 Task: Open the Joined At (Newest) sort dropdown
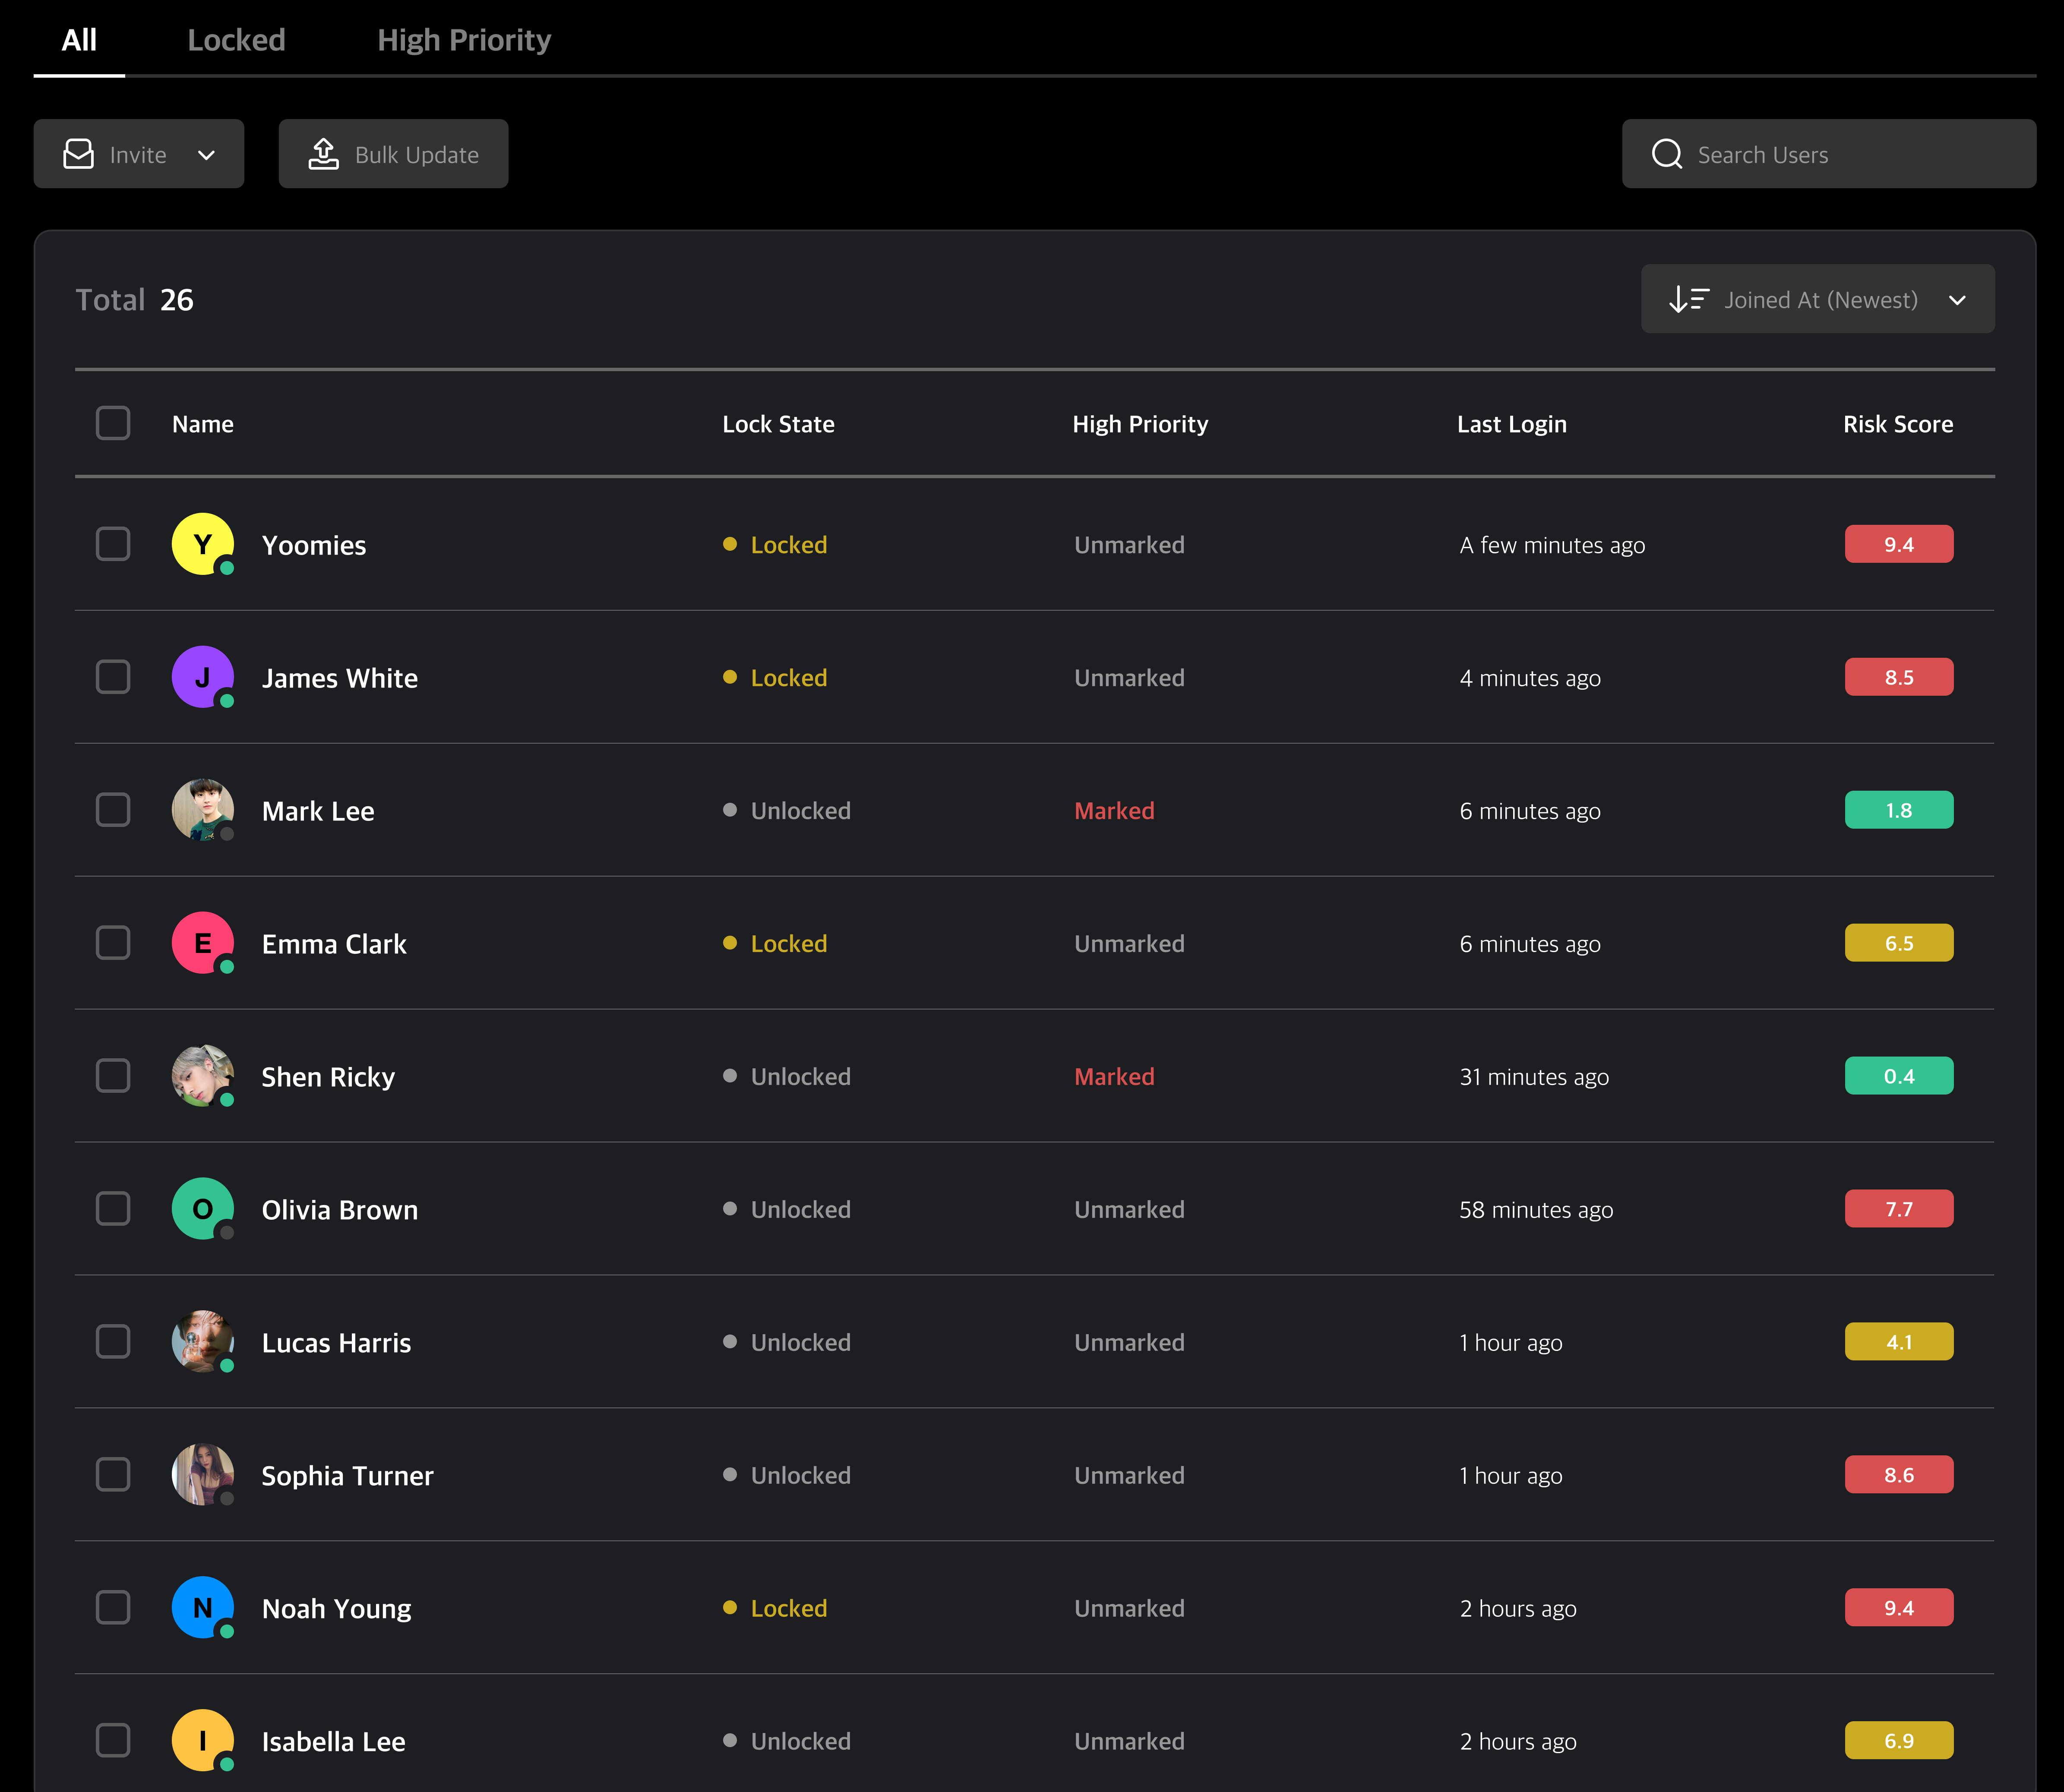(x=1817, y=299)
